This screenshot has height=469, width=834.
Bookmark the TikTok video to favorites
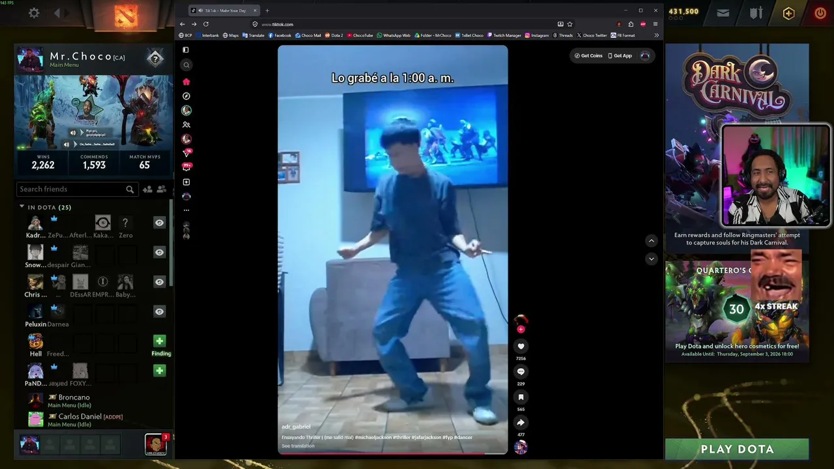tap(521, 397)
